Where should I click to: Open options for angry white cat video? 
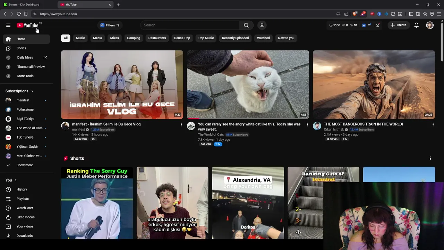[x=307, y=124]
